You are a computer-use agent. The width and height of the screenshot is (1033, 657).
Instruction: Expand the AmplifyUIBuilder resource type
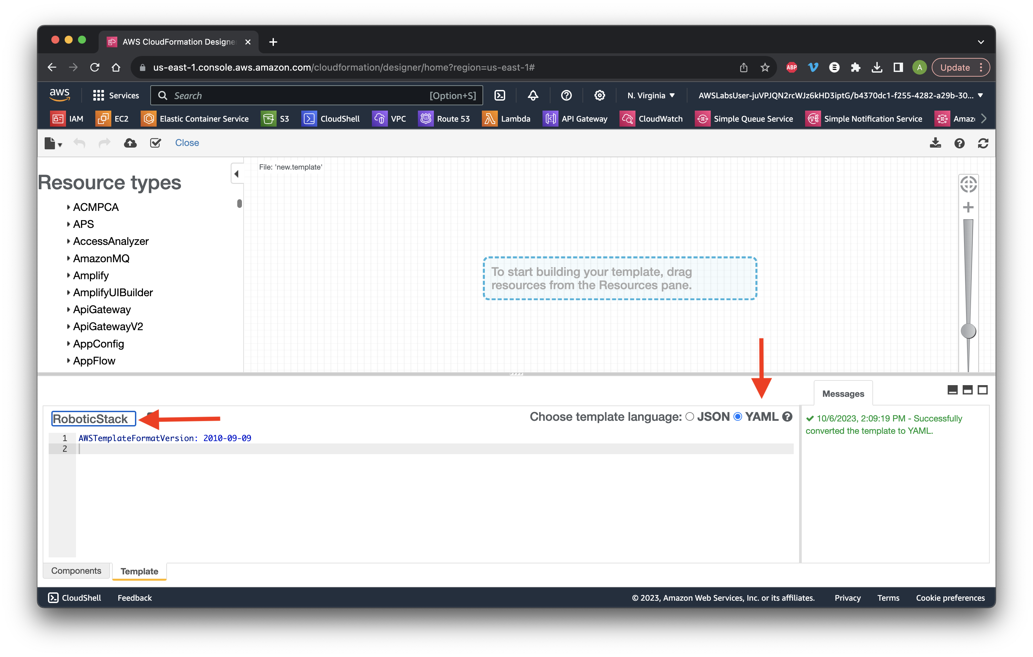coord(68,293)
